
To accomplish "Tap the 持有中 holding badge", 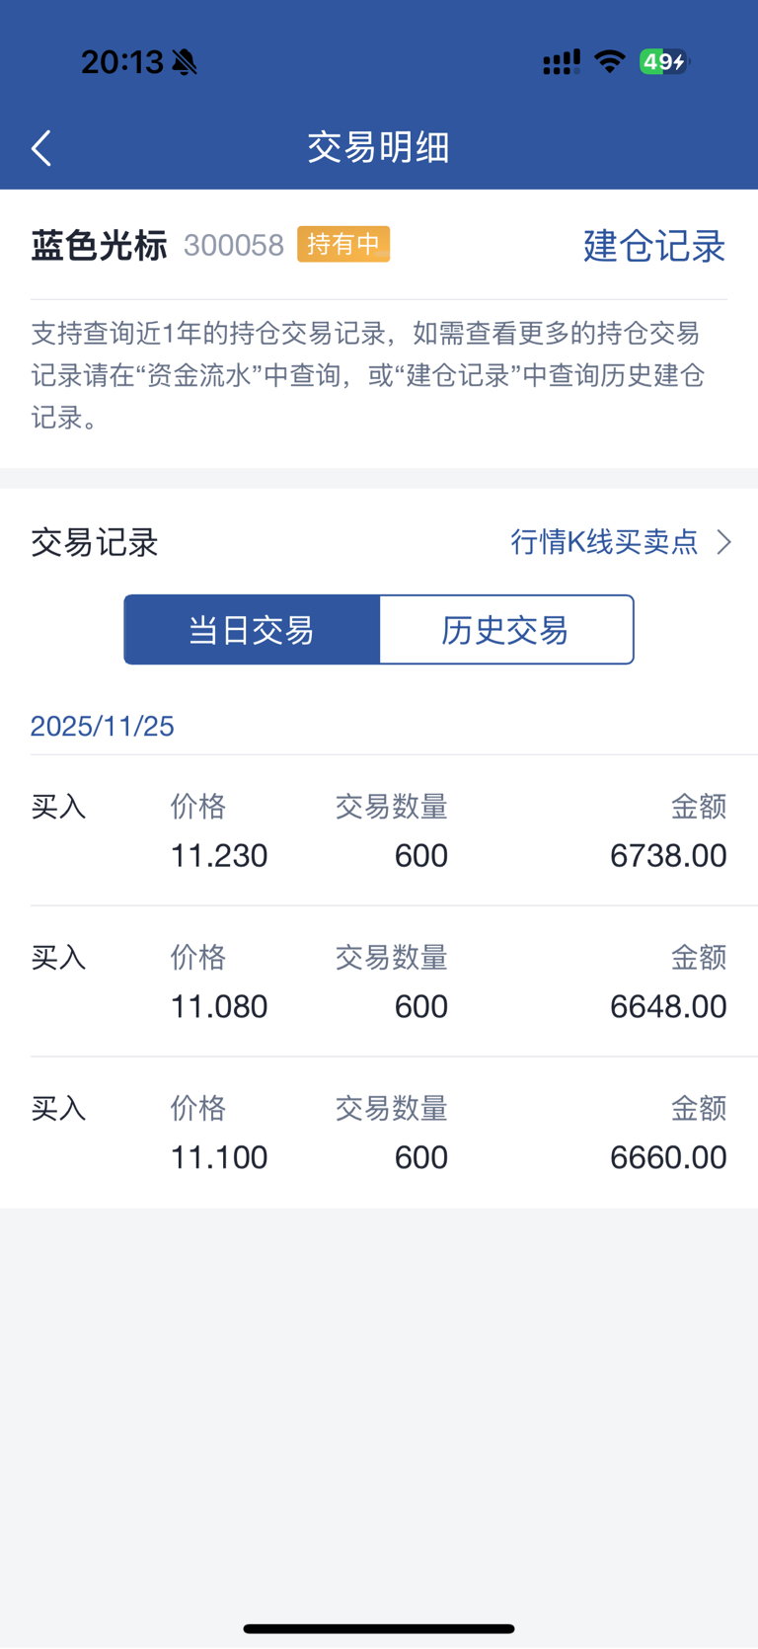I will [343, 244].
